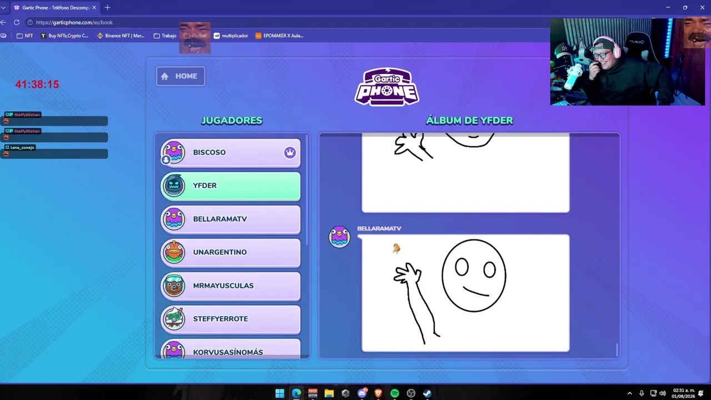Click the address bar URL field
This screenshot has height=400, width=711.
[289, 22]
